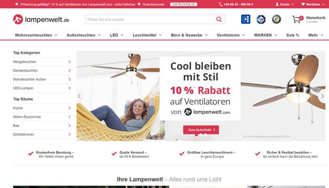Select the second carousel slide dot
The width and height of the screenshot is (329, 188).
pos(201,135)
